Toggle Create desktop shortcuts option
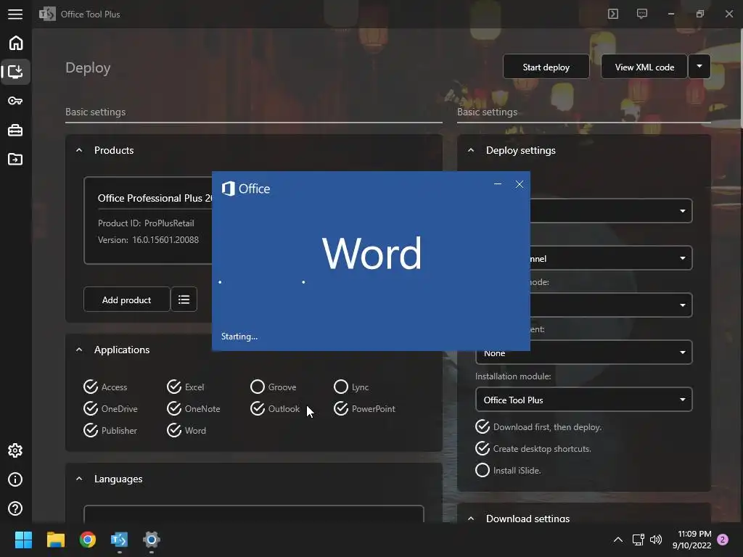 [x=533, y=448]
